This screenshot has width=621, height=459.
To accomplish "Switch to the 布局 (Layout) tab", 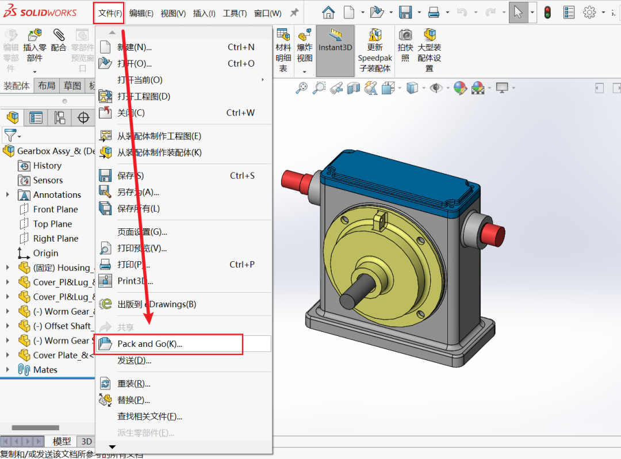I will tap(47, 86).
